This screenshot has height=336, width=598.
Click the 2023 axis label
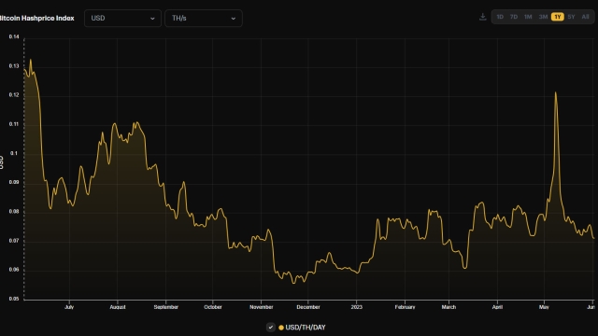coord(357,307)
